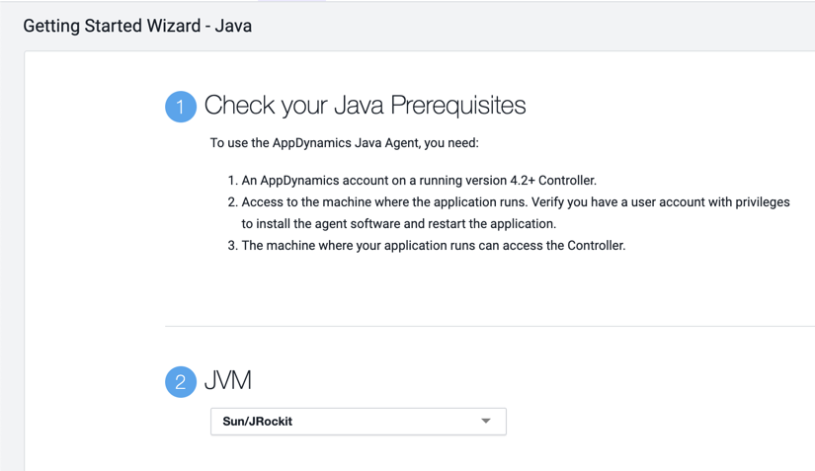The image size is (815, 471).
Task: Click the word 'Java' in the wizard title
Action: [x=233, y=27]
